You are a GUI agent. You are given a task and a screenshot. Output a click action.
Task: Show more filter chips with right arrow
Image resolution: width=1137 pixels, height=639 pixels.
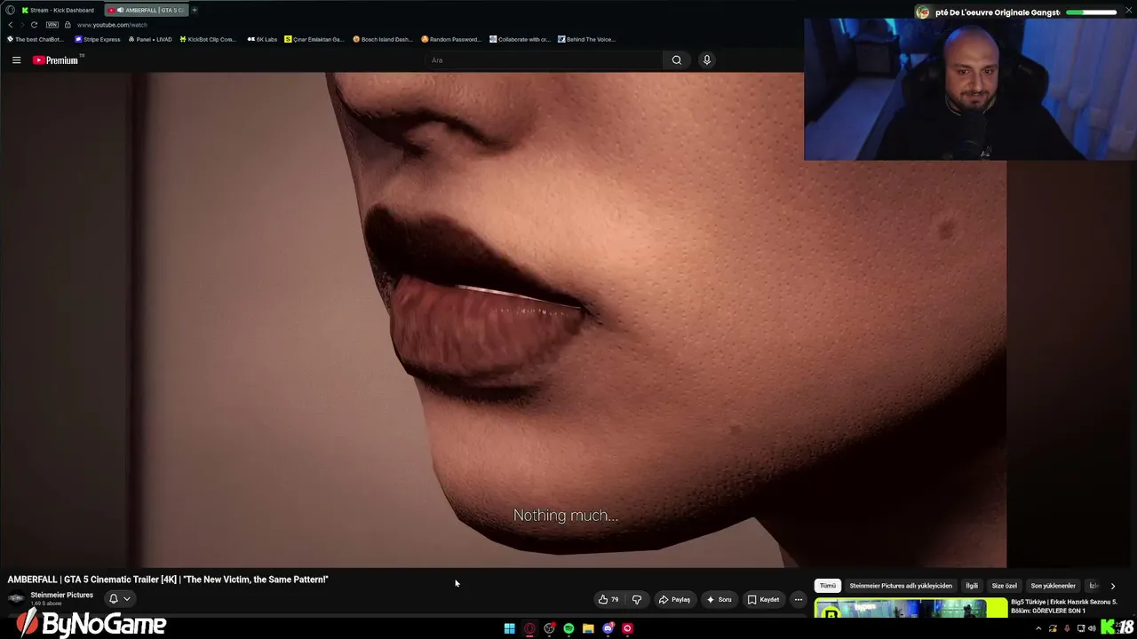[x=1113, y=586]
